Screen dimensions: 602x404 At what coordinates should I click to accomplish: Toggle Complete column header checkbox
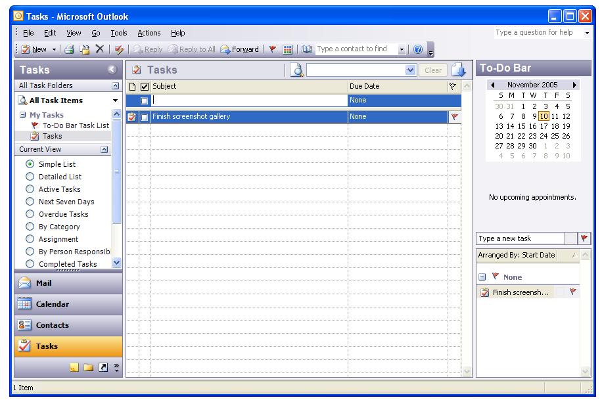click(145, 86)
